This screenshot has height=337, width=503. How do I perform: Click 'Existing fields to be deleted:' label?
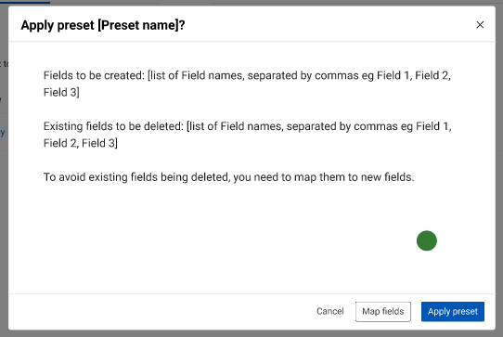pos(113,126)
